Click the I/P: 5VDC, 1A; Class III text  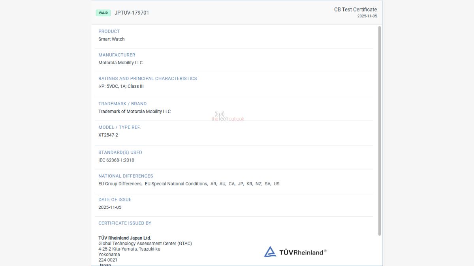[x=121, y=86]
